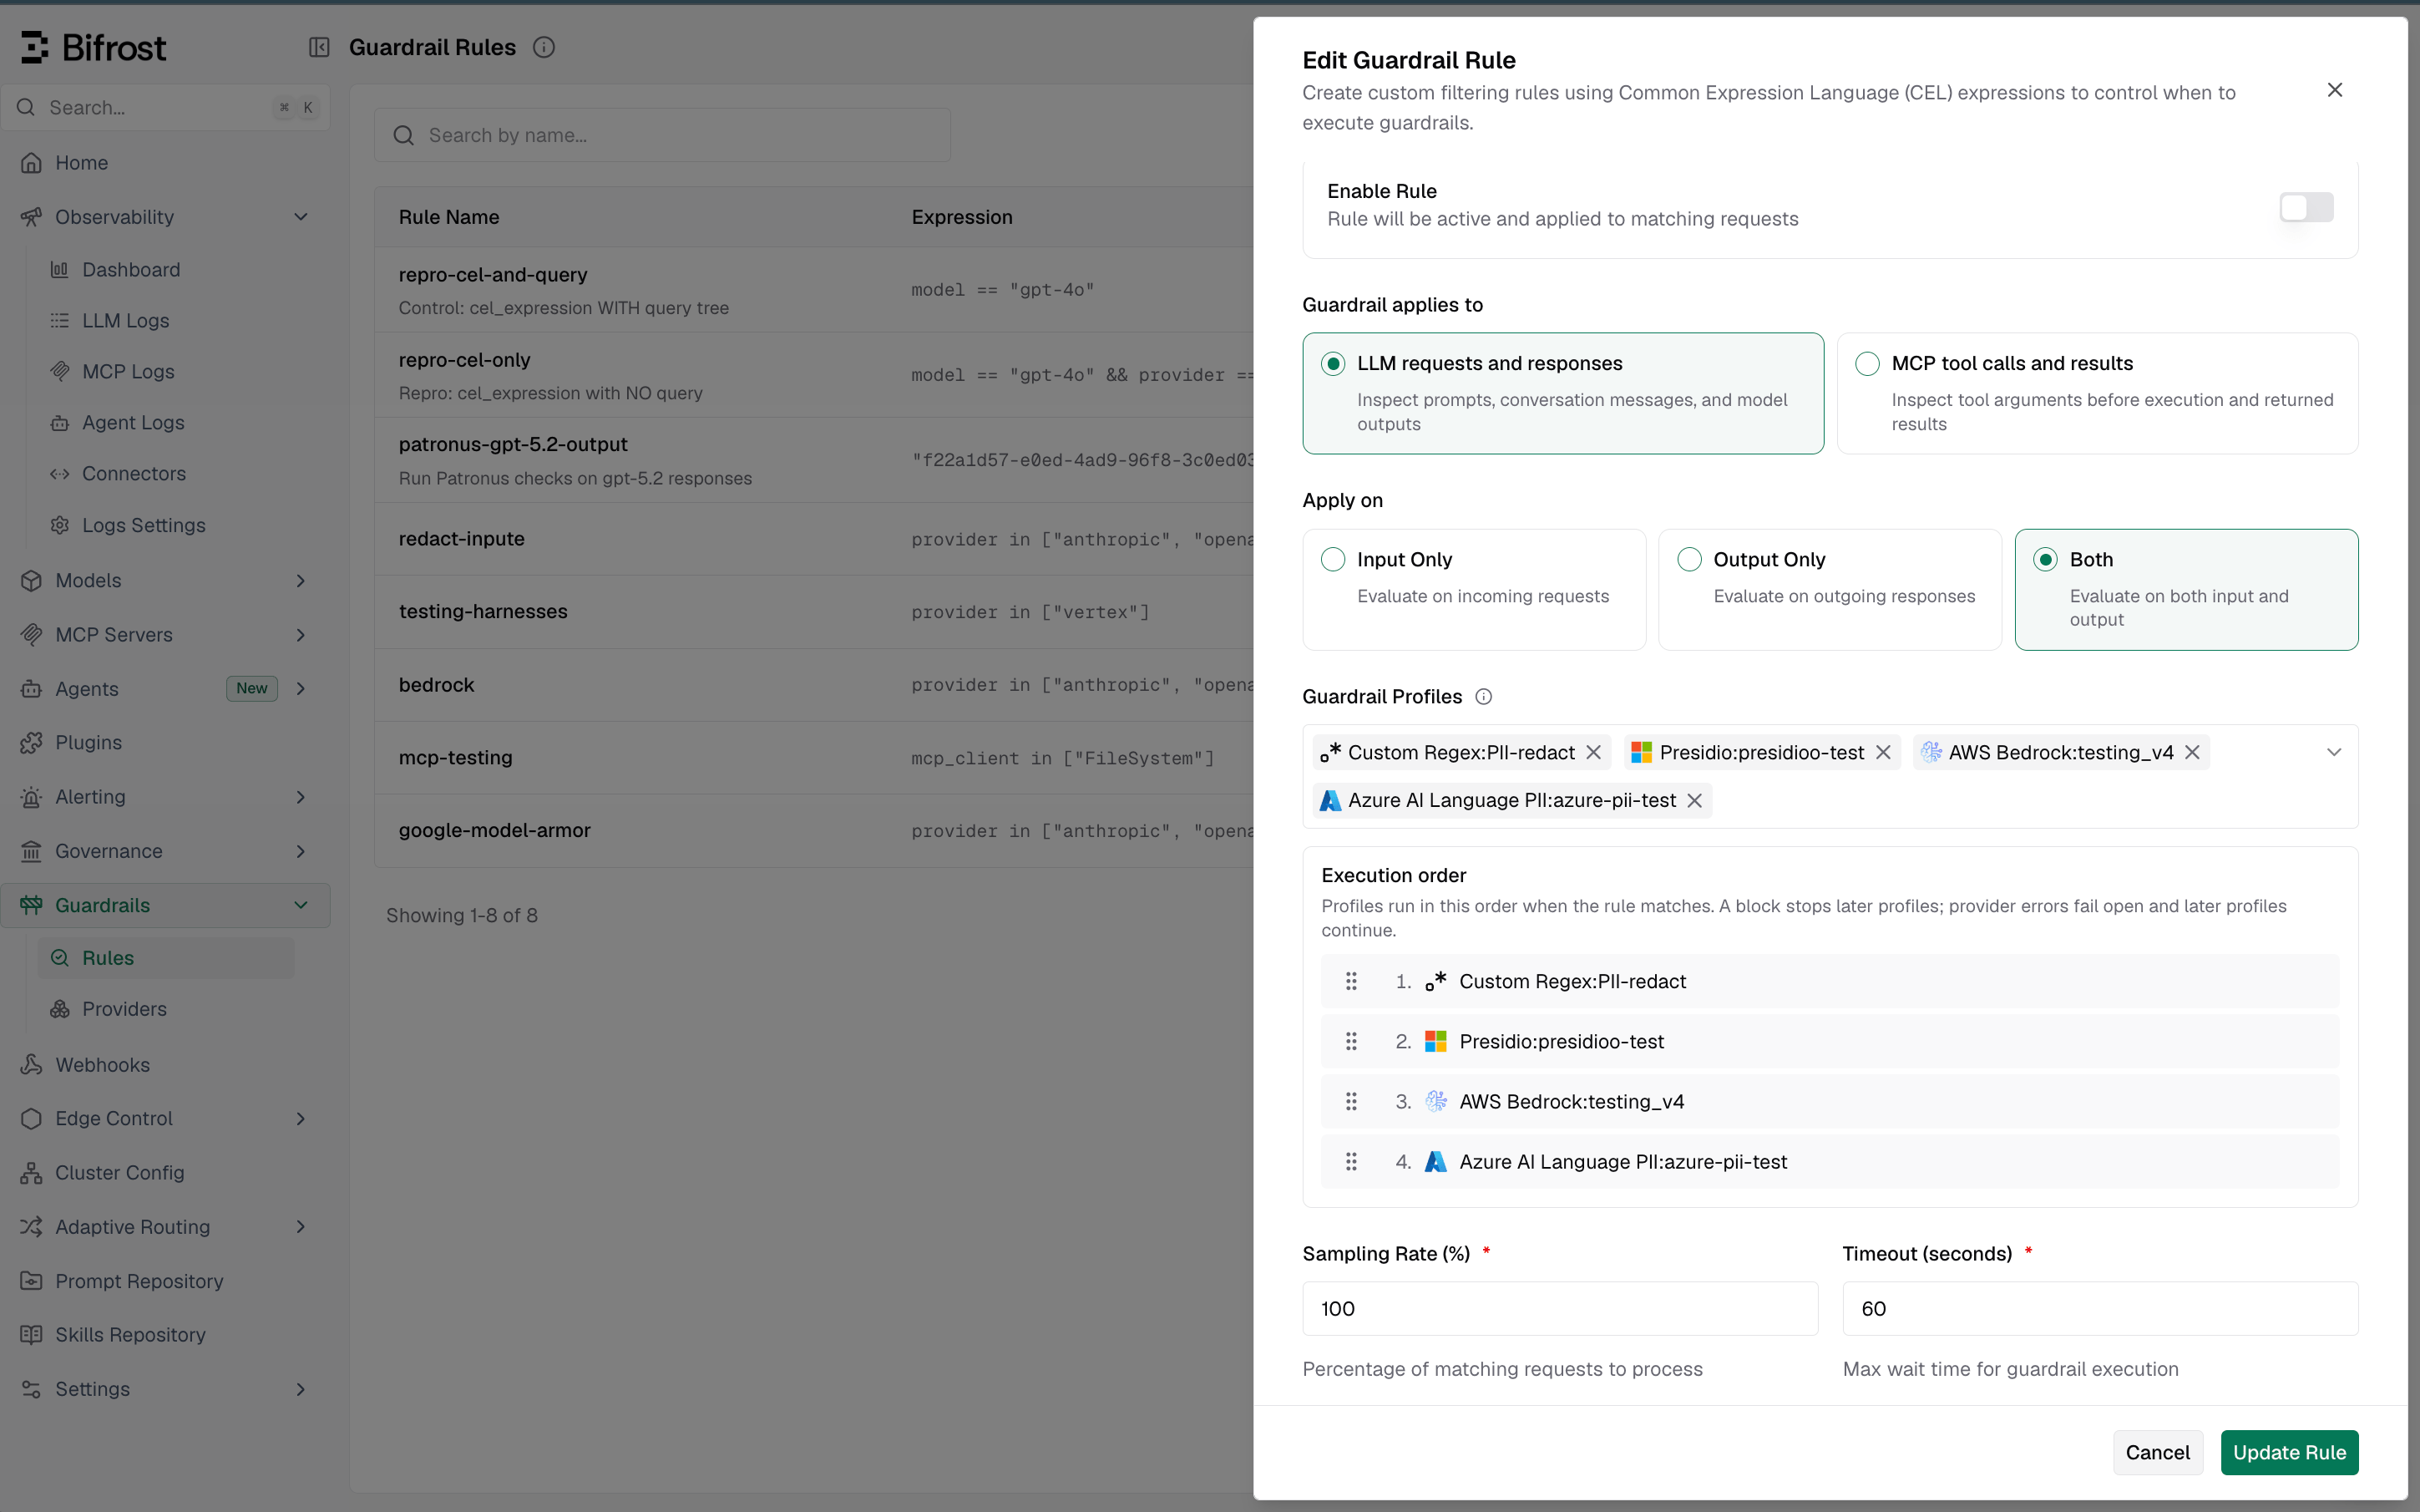Choose Both for Apply on
The height and width of the screenshot is (1512, 2420).
pyautogui.click(x=2186, y=589)
